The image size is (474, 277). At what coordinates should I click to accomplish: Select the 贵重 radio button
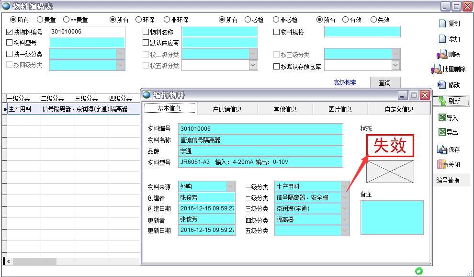coord(40,20)
